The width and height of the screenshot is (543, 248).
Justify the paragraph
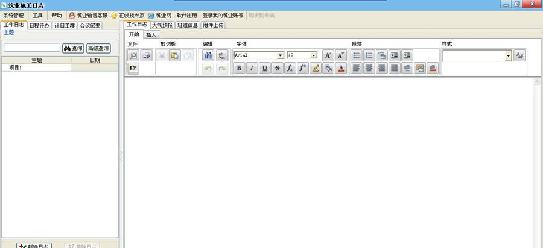395,68
